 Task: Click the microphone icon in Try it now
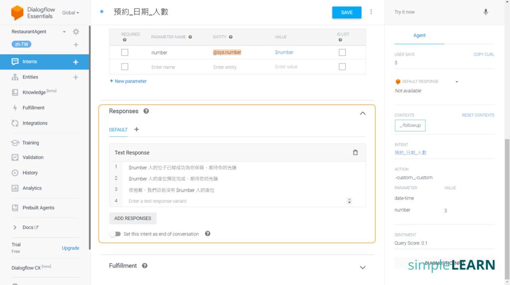pos(486,12)
